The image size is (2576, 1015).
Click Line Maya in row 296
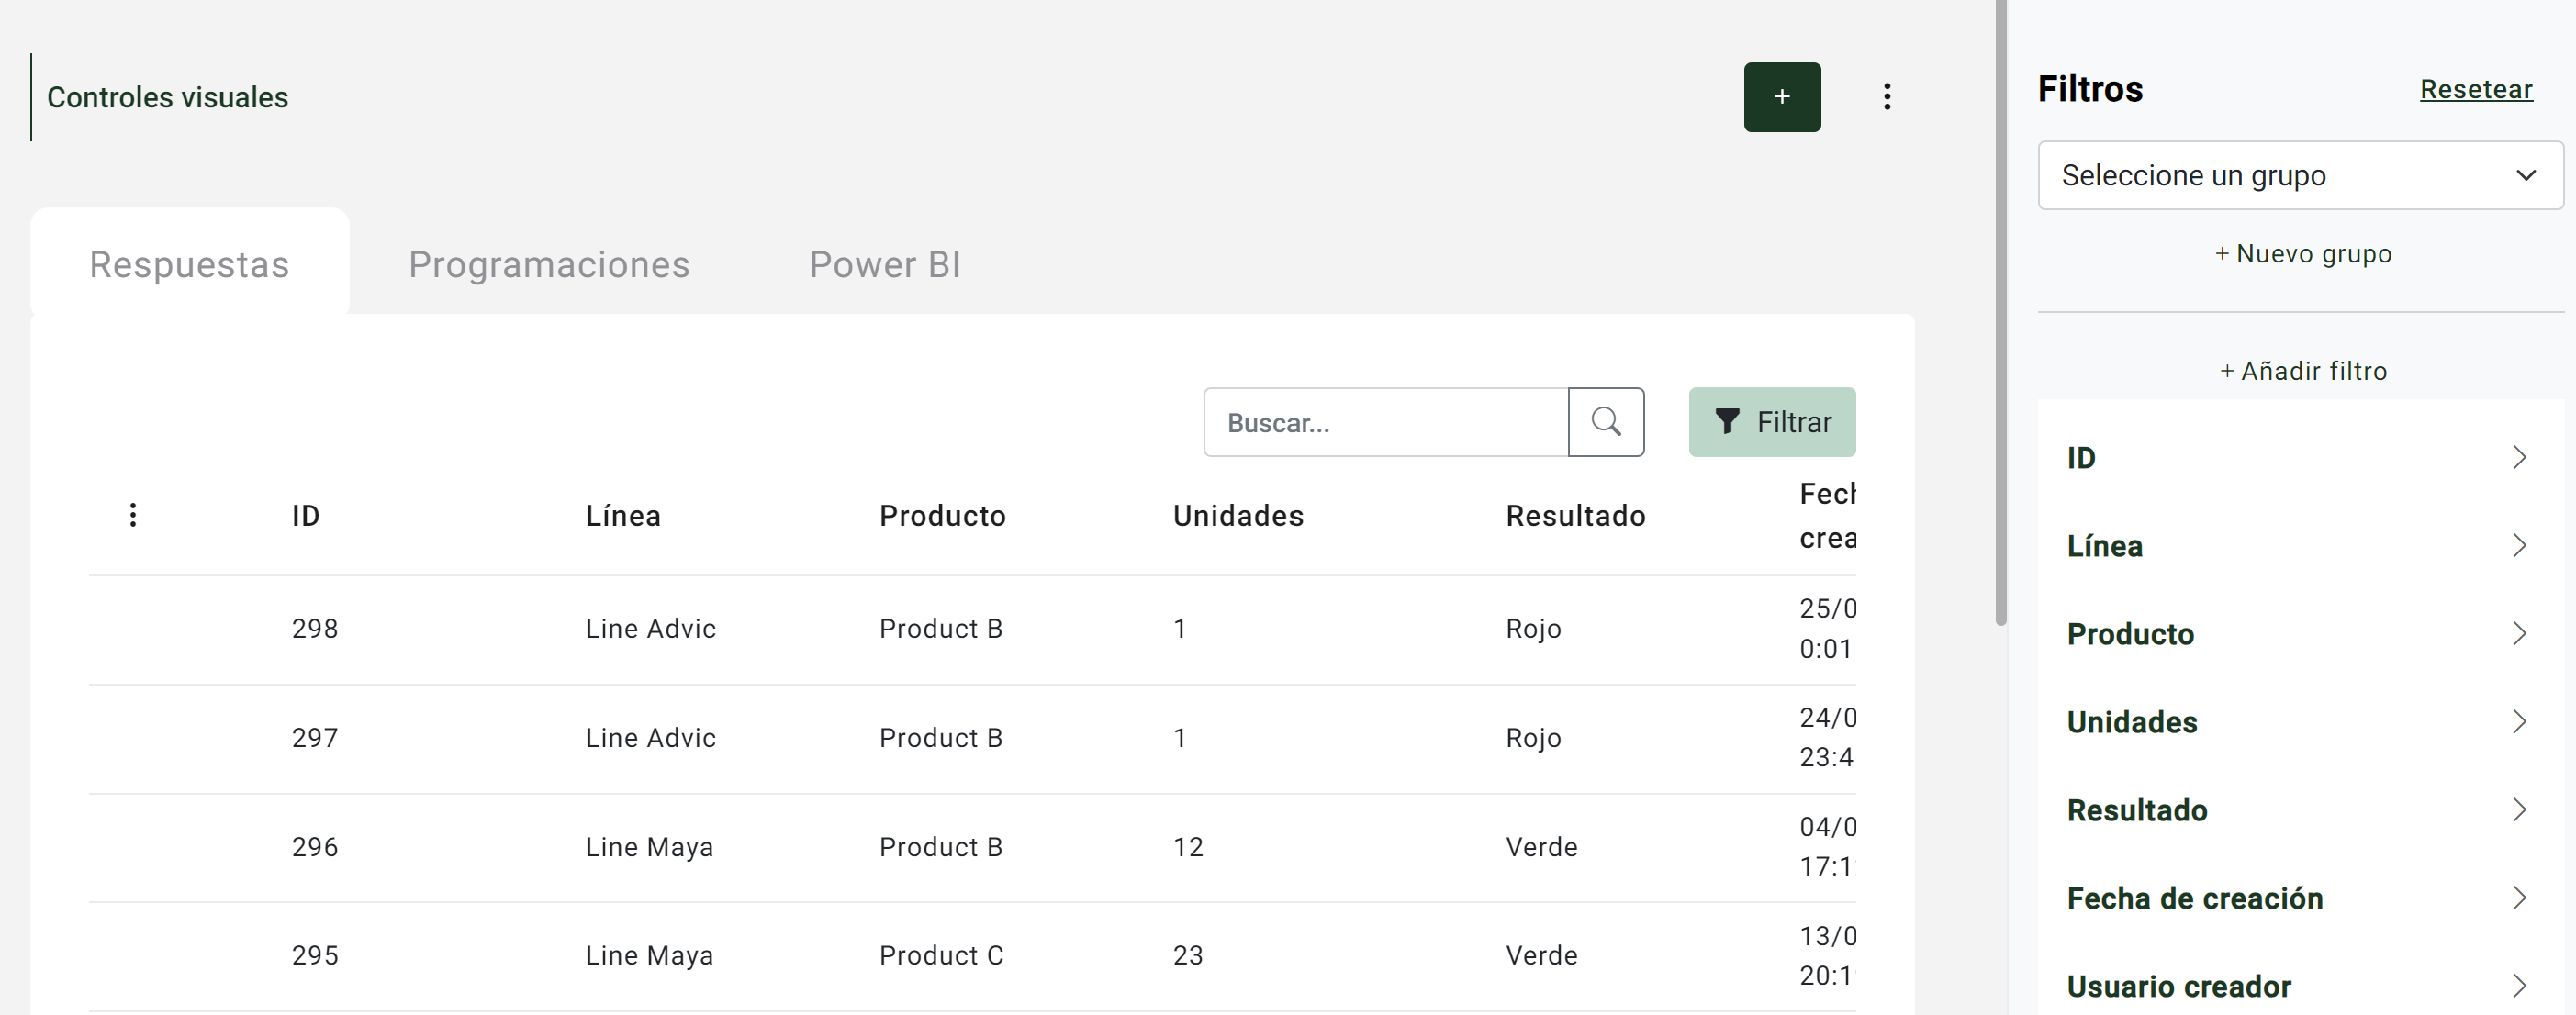click(649, 848)
